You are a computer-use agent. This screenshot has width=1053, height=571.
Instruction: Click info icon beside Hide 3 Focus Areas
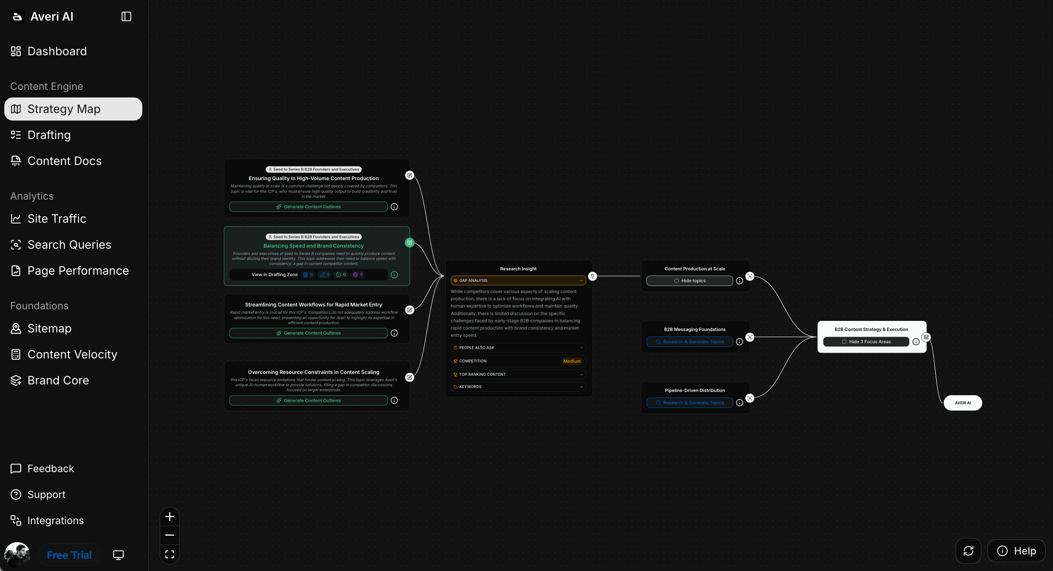pos(916,342)
